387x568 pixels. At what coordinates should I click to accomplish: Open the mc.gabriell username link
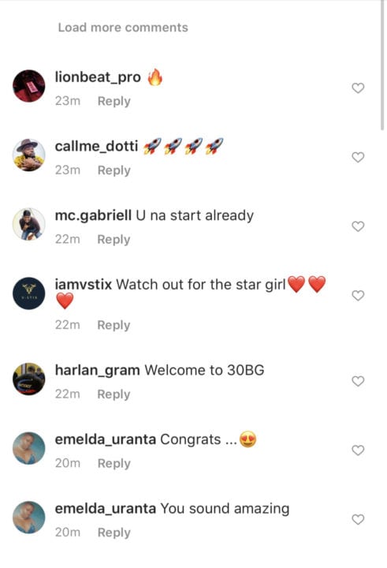point(93,215)
